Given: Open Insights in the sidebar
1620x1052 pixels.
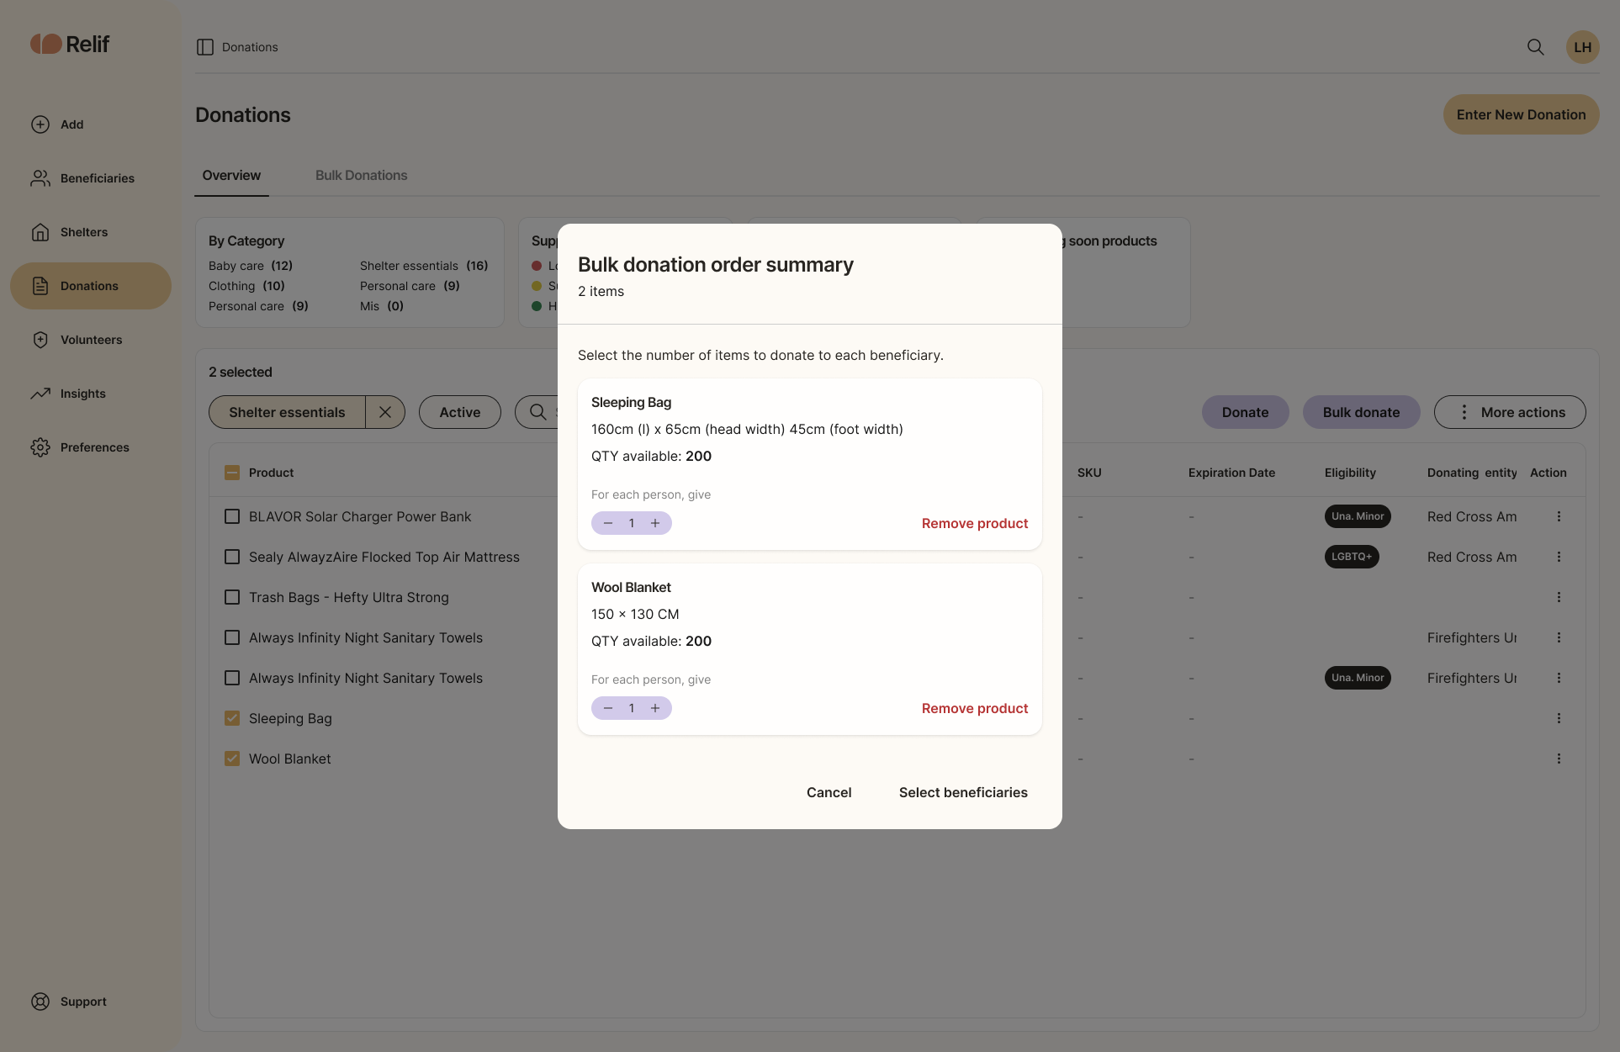Looking at the screenshot, I should click(x=68, y=394).
